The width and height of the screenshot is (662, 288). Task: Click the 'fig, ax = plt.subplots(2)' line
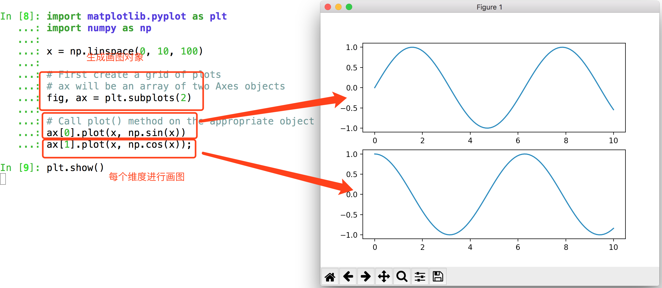coord(119,98)
